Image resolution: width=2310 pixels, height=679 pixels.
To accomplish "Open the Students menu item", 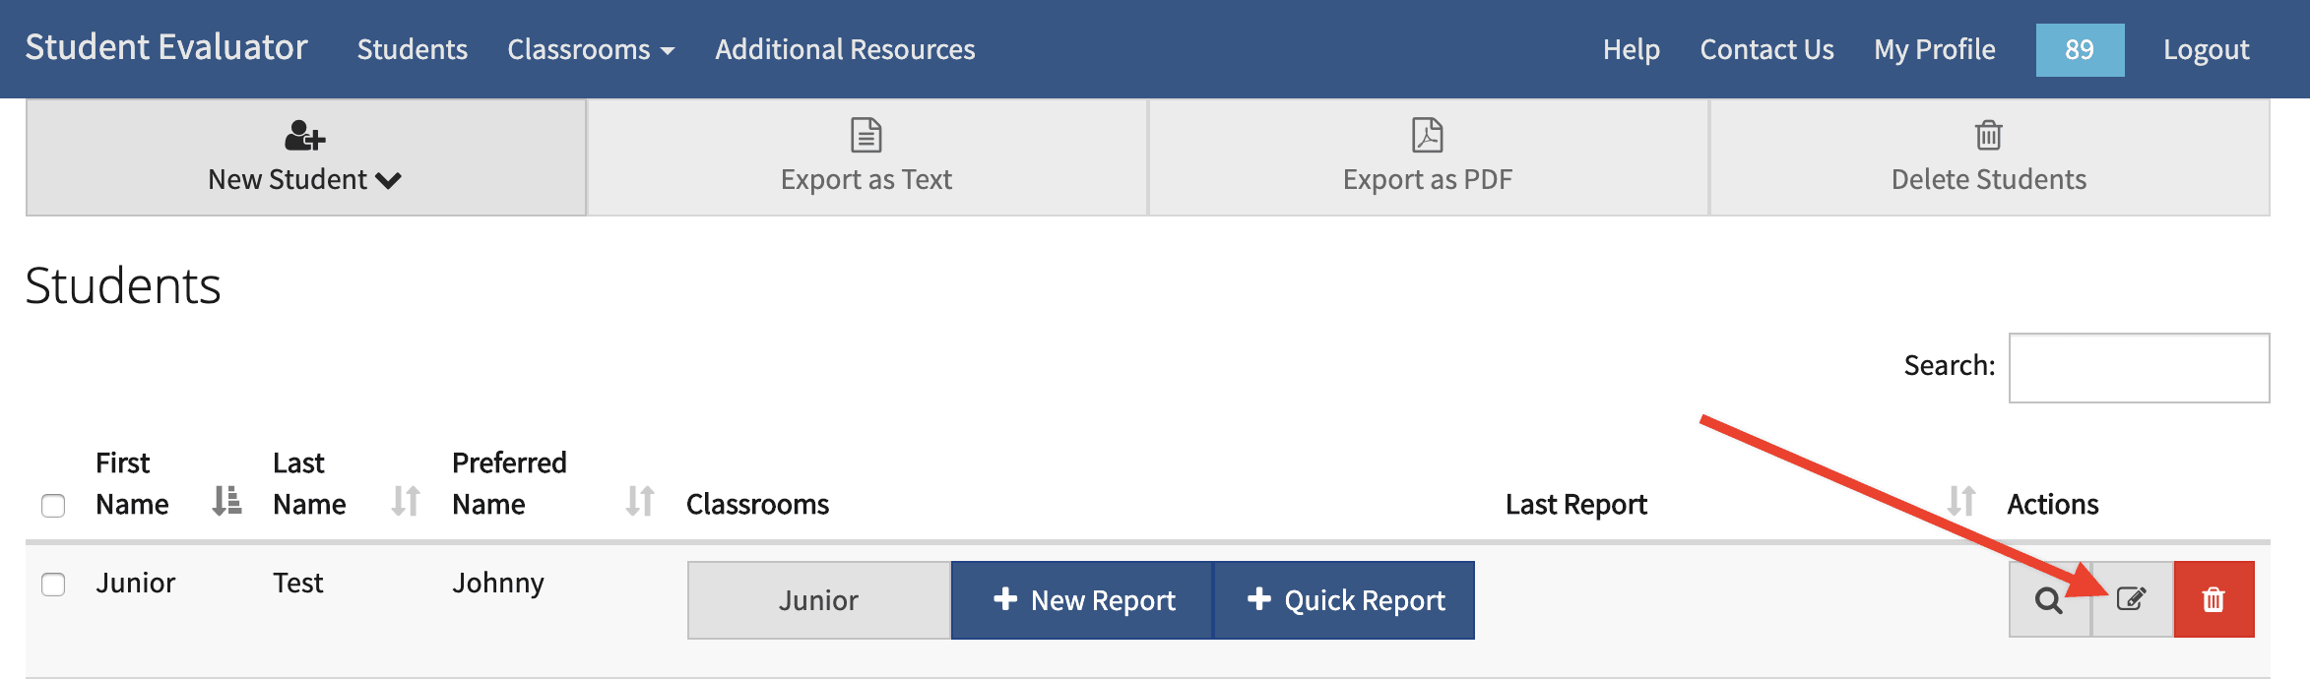I will click(x=413, y=49).
